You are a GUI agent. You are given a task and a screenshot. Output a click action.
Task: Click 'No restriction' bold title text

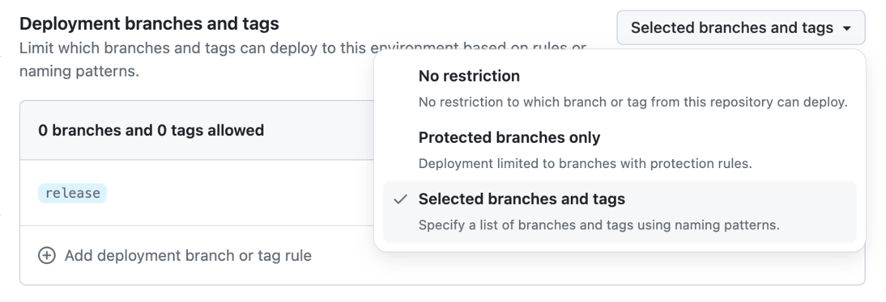(x=470, y=76)
